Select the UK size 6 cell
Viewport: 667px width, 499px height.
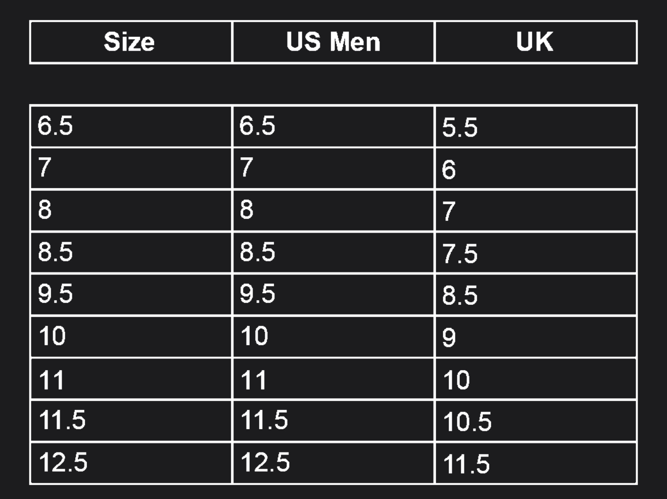(x=535, y=169)
